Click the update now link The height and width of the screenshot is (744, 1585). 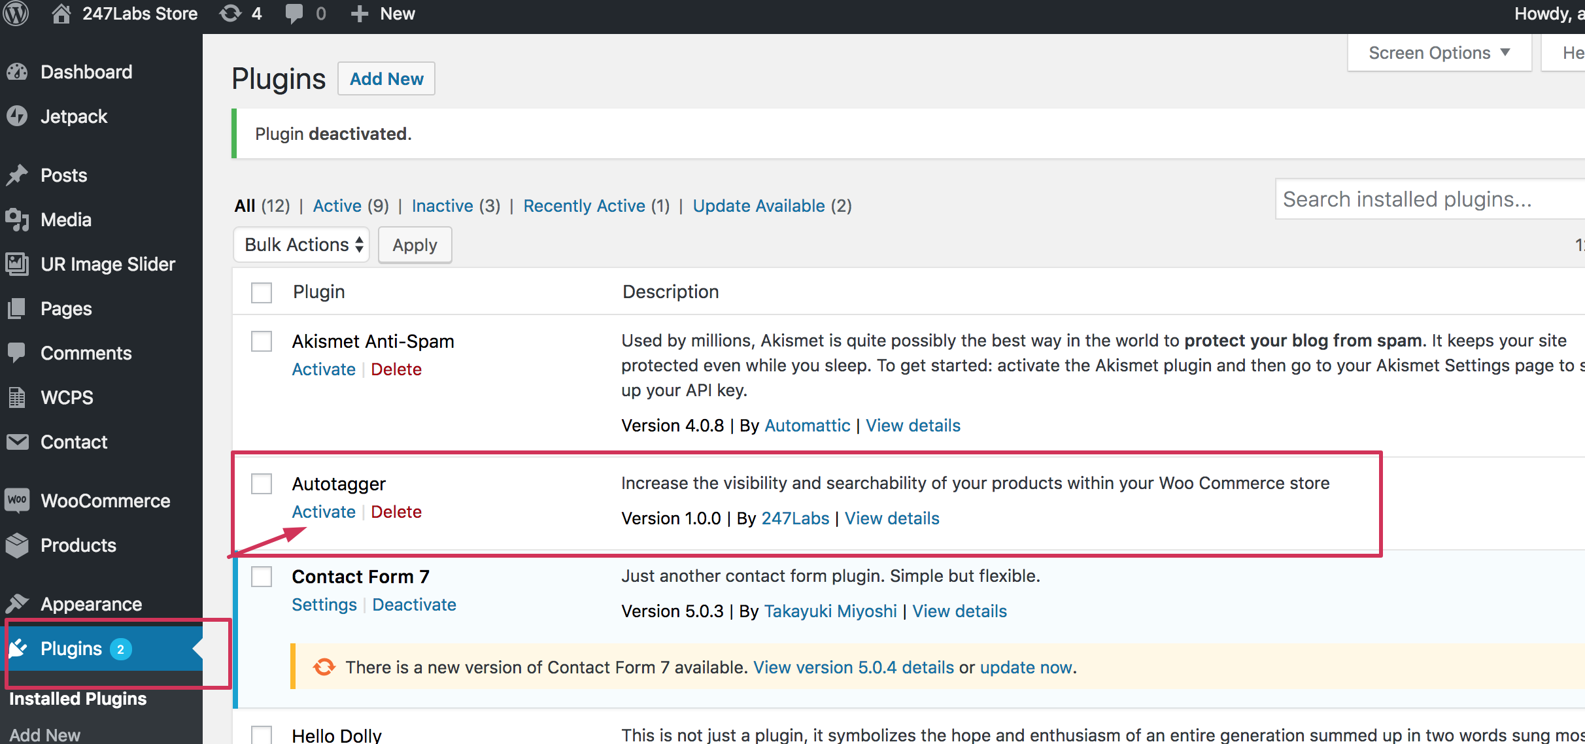[x=1026, y=668]
